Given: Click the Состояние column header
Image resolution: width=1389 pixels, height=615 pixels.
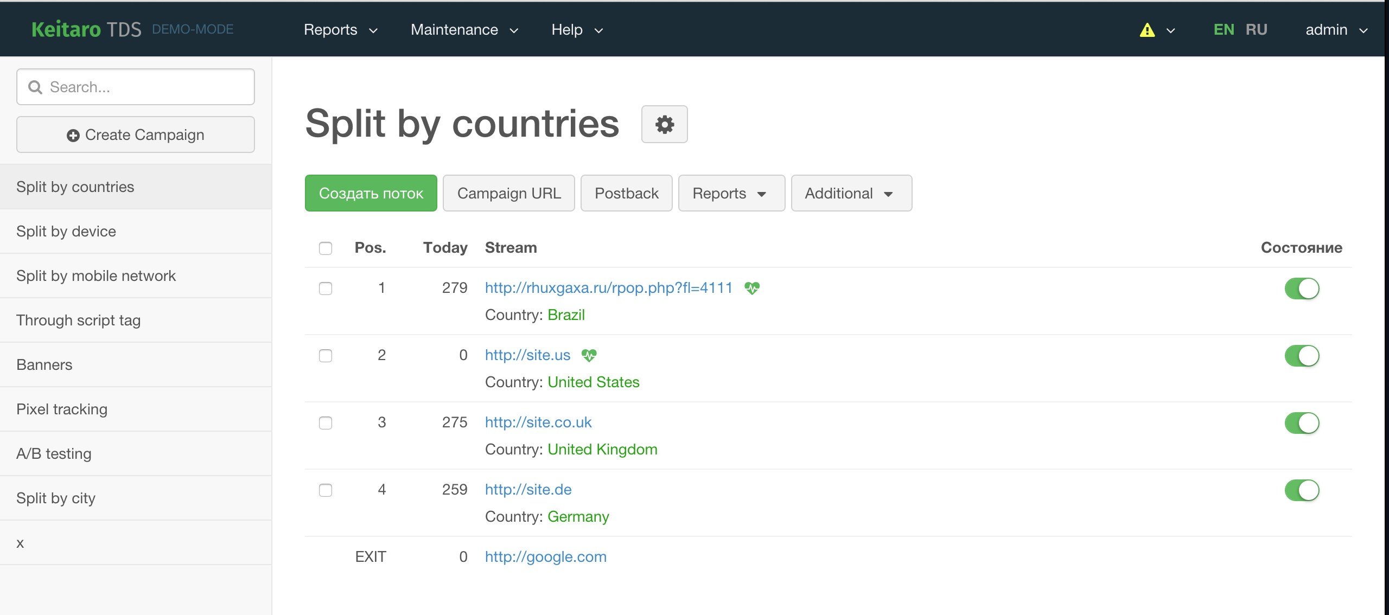Looking at the screenshot, I should pos(1301,248).
